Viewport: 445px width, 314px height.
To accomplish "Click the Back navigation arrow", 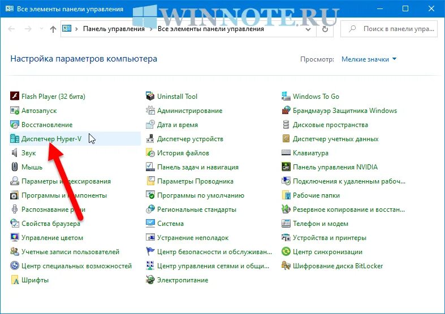I will (x=11, y=29).
